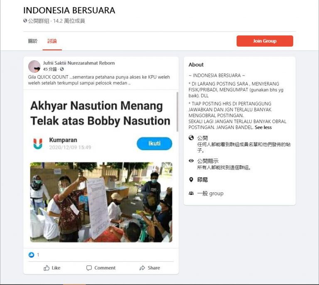This screenshot has width=319, height=285.
Task: Select the 討論 tab
Action: (x=52, y=41)
